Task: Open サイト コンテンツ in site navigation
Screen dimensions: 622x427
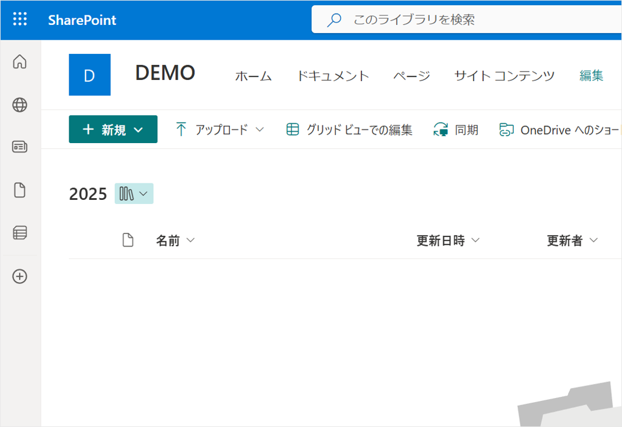Action: coord(504,76)
